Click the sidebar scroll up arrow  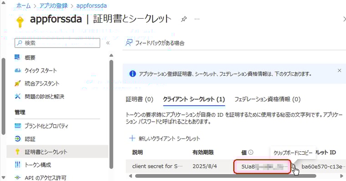pyautogui.click(x=111, y=55)
